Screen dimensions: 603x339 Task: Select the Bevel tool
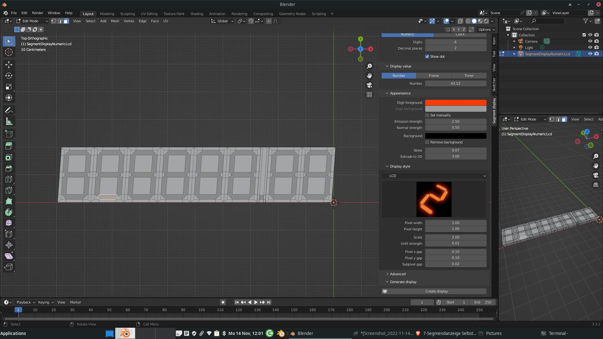click(9, 168)
